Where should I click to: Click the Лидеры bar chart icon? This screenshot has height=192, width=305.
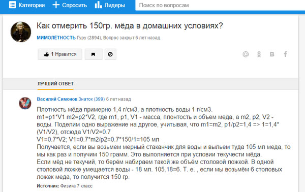(98, 5)
